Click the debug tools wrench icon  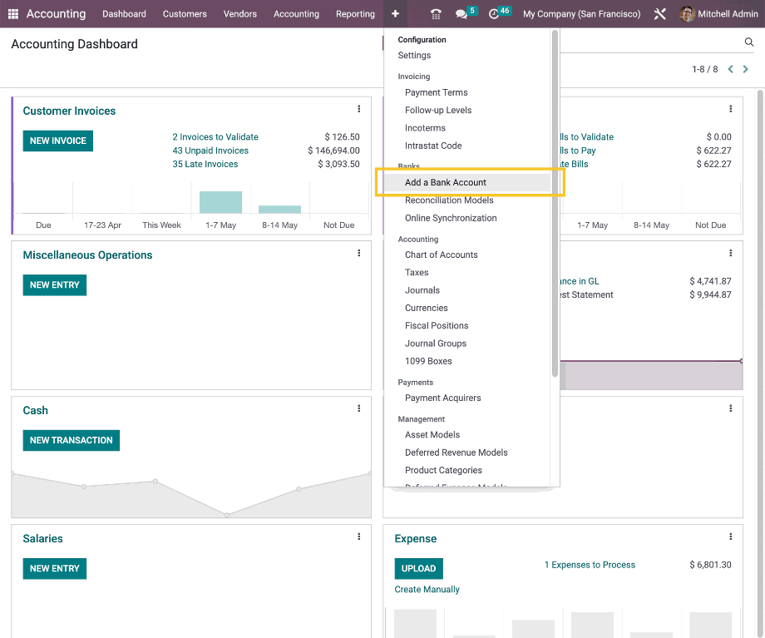pyautogui.click(x=660, y=14)
